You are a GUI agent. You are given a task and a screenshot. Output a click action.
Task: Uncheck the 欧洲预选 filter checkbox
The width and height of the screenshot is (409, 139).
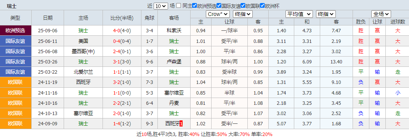coord(194,6)
